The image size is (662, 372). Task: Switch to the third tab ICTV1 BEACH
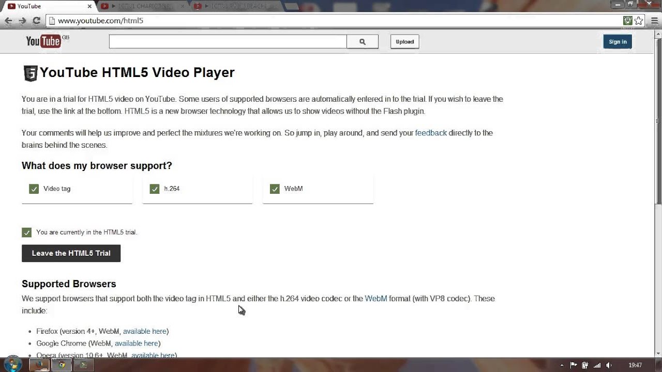pyautogui.click(x=235, y=6)
